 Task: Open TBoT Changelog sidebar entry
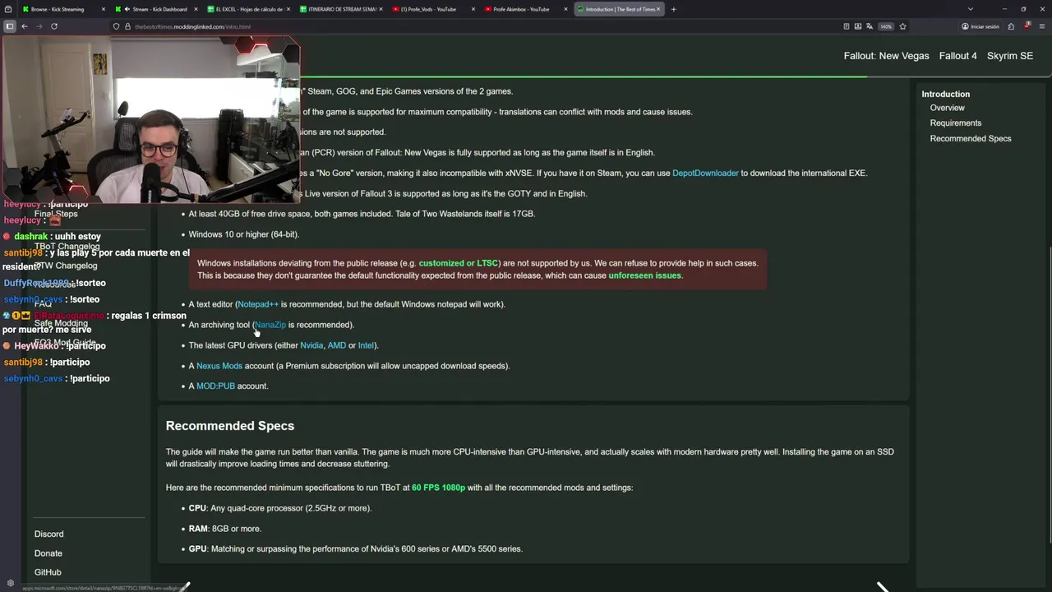point(67,247)
